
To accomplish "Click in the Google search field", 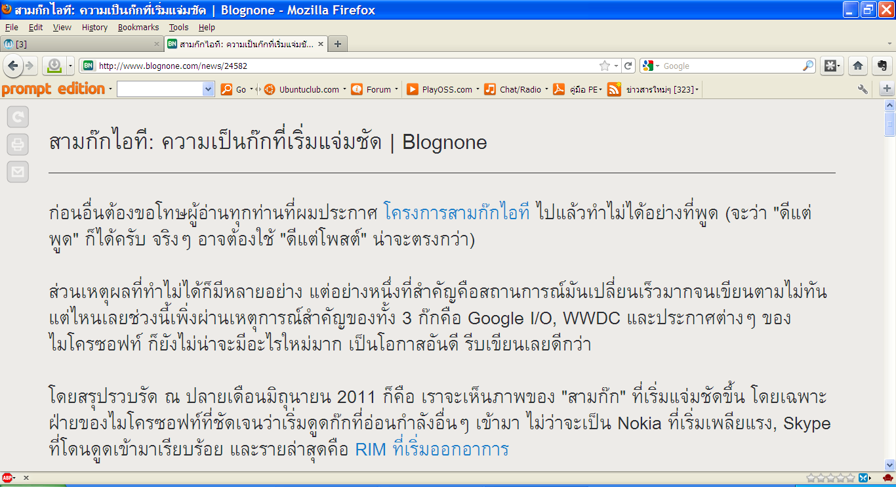I will point(731,66).
